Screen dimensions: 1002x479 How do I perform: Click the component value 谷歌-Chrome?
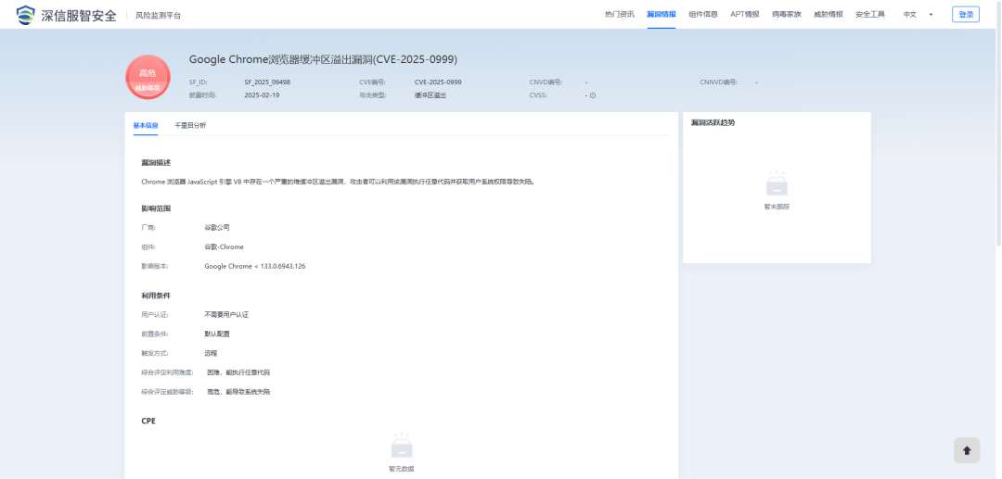click(224, 246)
